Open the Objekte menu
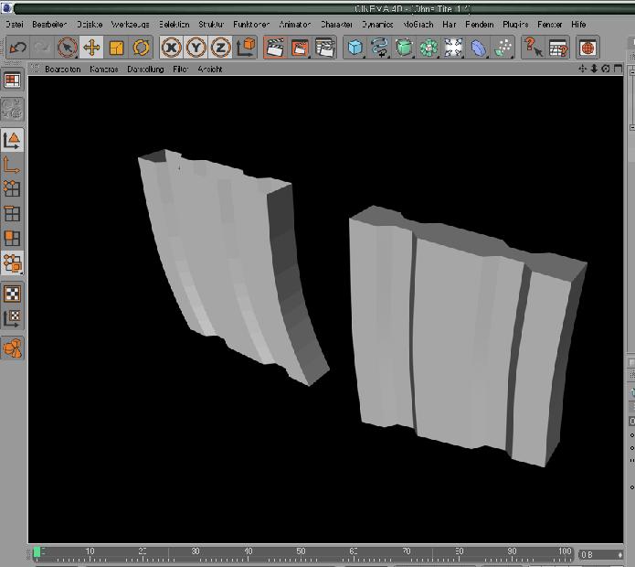 90,25
